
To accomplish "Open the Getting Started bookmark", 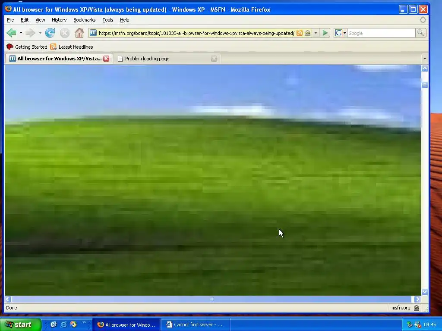I will pos(27,47).
